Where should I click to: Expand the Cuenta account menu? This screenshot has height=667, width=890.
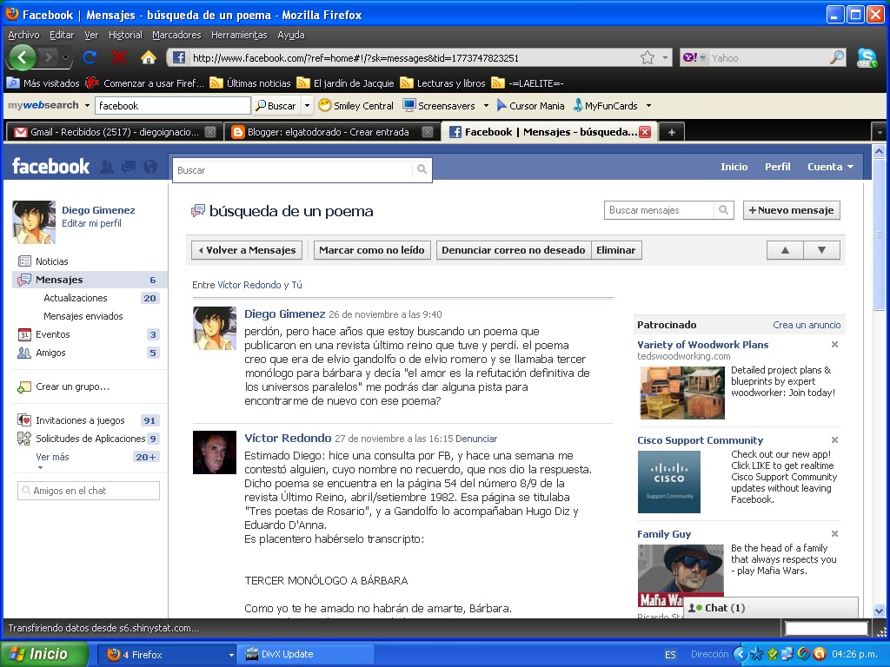830,167
